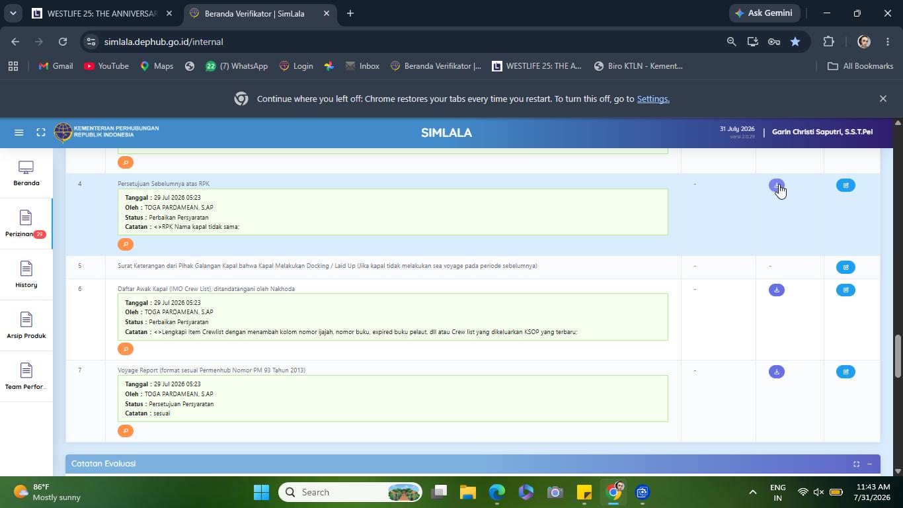Screen dimensions: 903x508
Task: Download the Daftar Awak Kapal document
Action: pyautogui.click(x=777, y=290)
